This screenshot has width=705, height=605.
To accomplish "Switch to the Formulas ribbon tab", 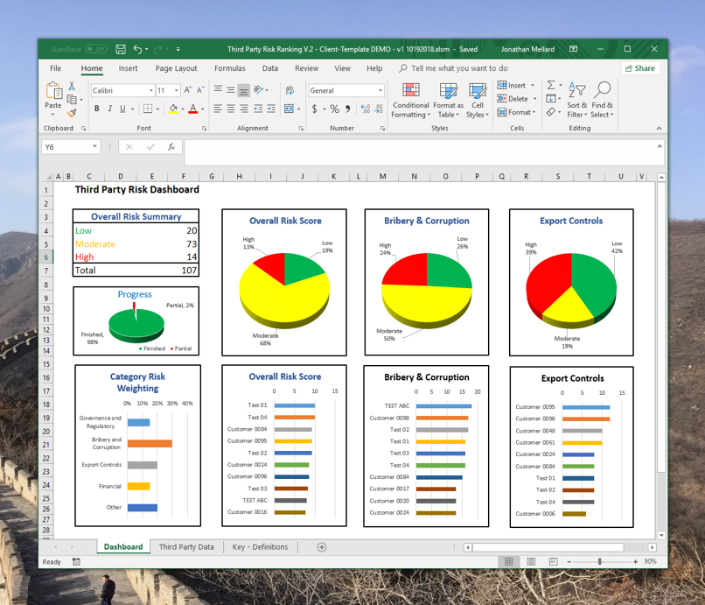I will (x=229, y=67).
